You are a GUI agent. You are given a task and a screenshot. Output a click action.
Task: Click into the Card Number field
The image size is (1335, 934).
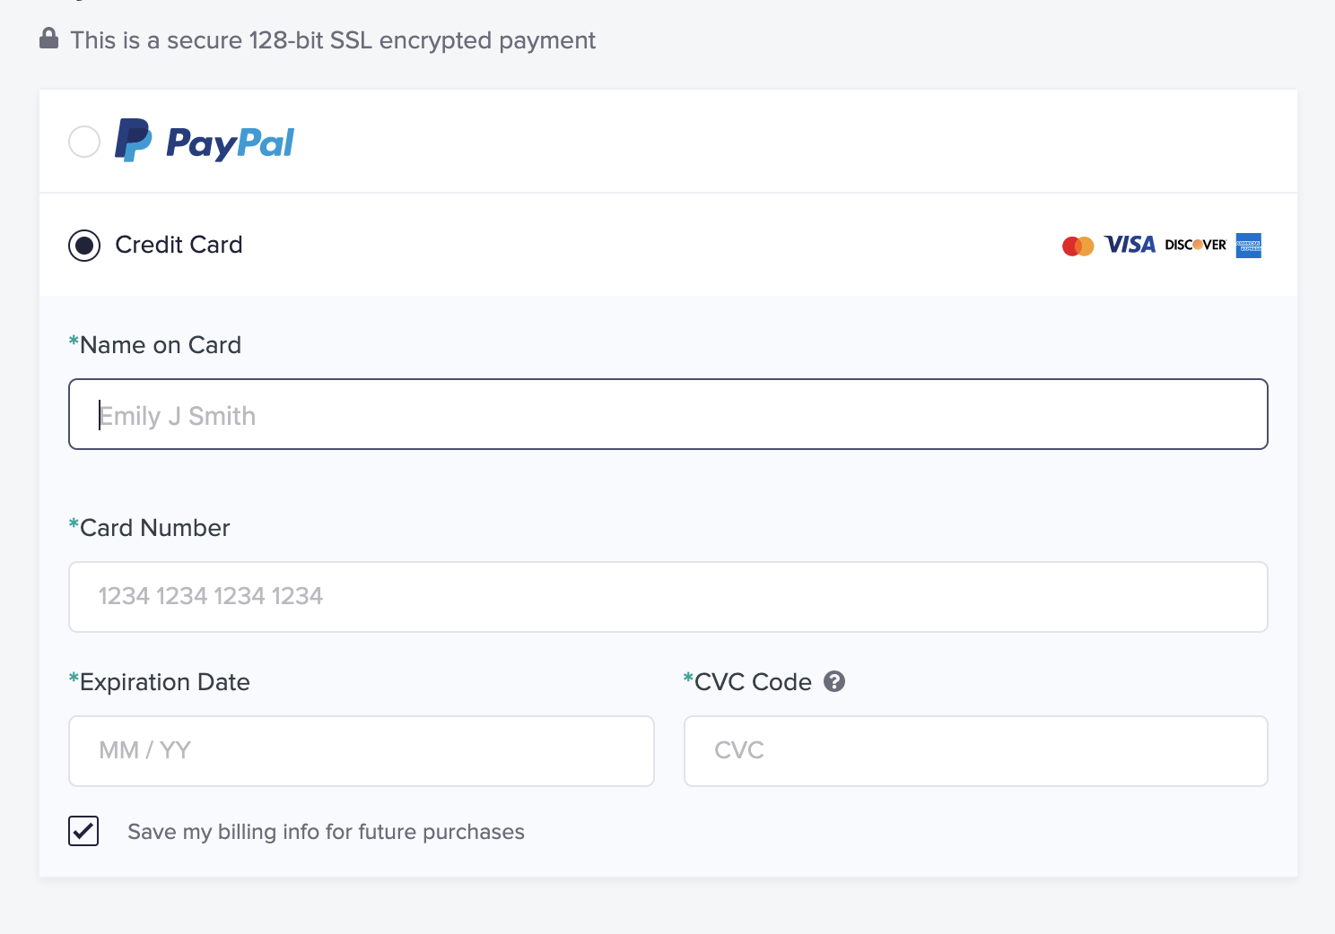click(668, 597)
